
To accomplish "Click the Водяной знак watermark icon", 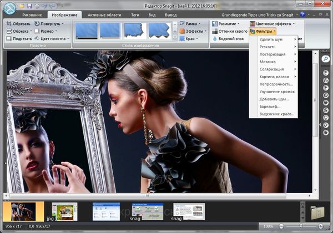I will pyautogui.click(x=214, y=39).
